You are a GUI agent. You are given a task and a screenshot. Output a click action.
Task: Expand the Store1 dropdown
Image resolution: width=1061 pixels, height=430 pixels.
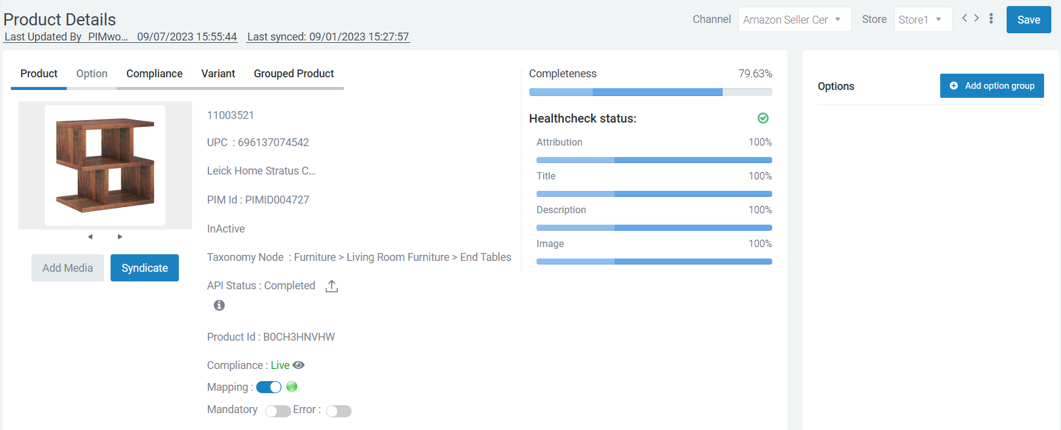(x=923, y=19)
